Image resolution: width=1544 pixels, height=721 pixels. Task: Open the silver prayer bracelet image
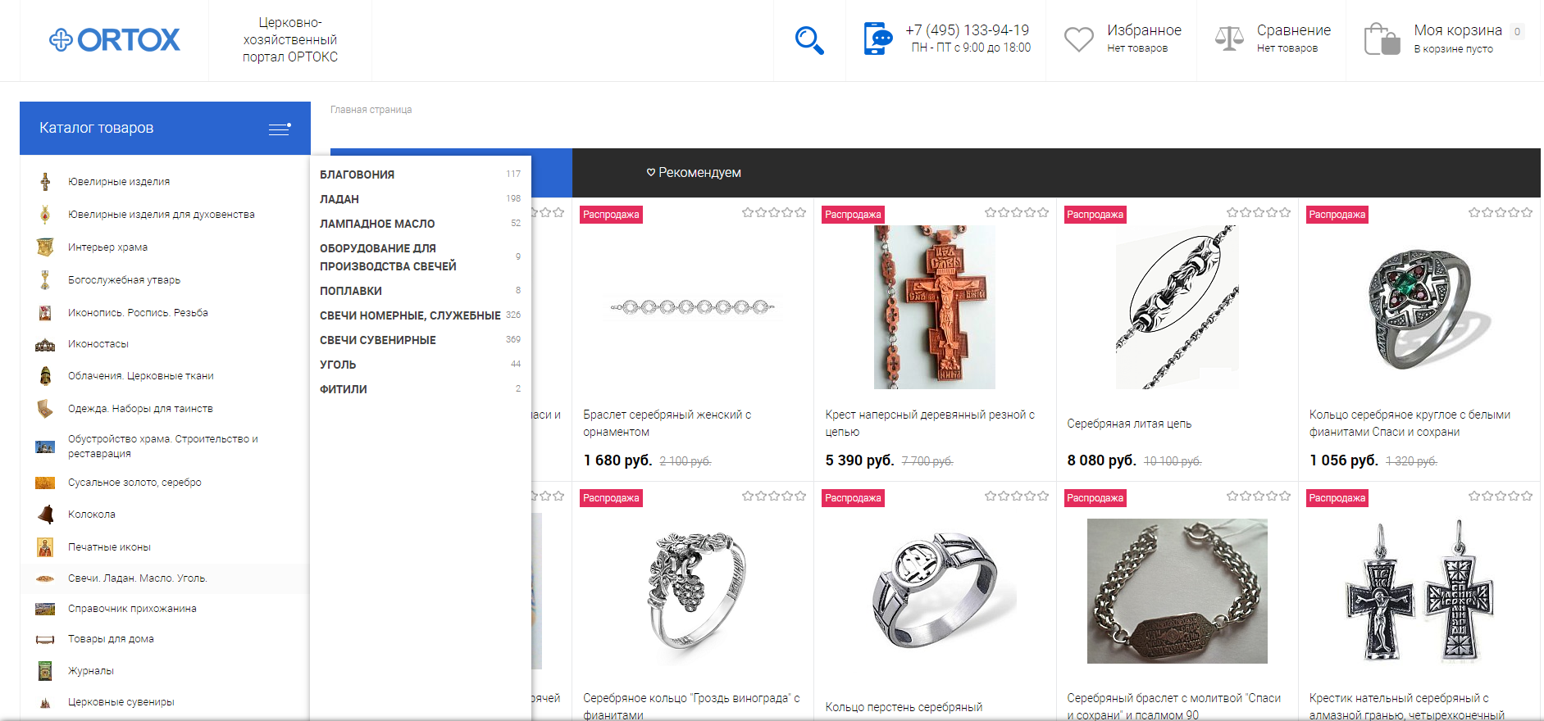(1177, 591)
